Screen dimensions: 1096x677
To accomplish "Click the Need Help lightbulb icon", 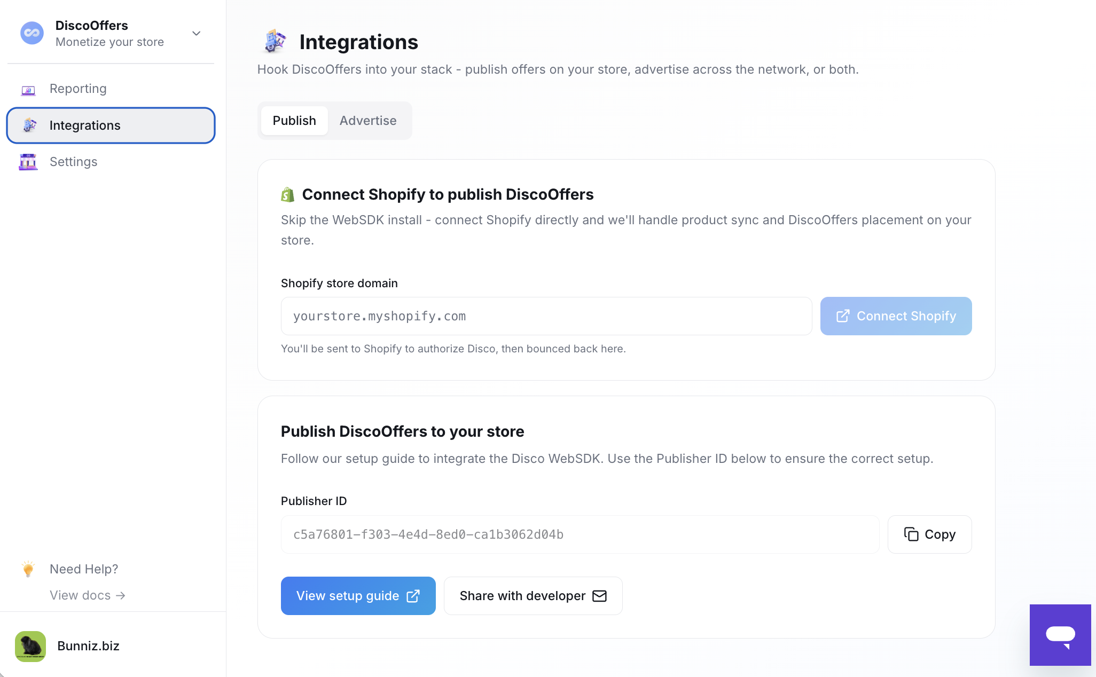I will click(x=28, y=569).
